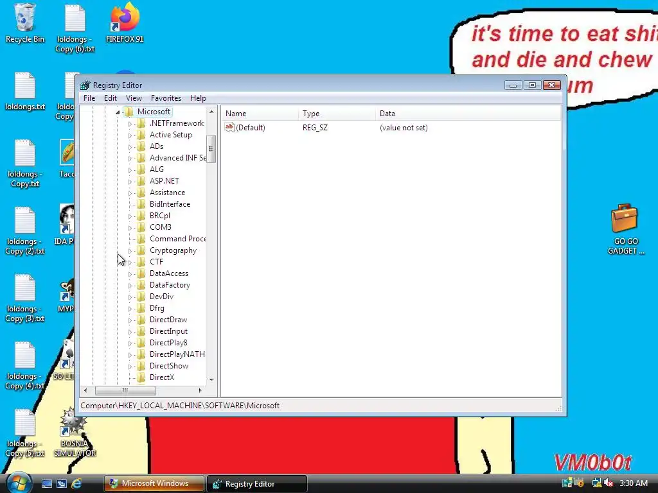Open the BOSNIA SIMULATOR desktop shortcut

pos(75,433)
